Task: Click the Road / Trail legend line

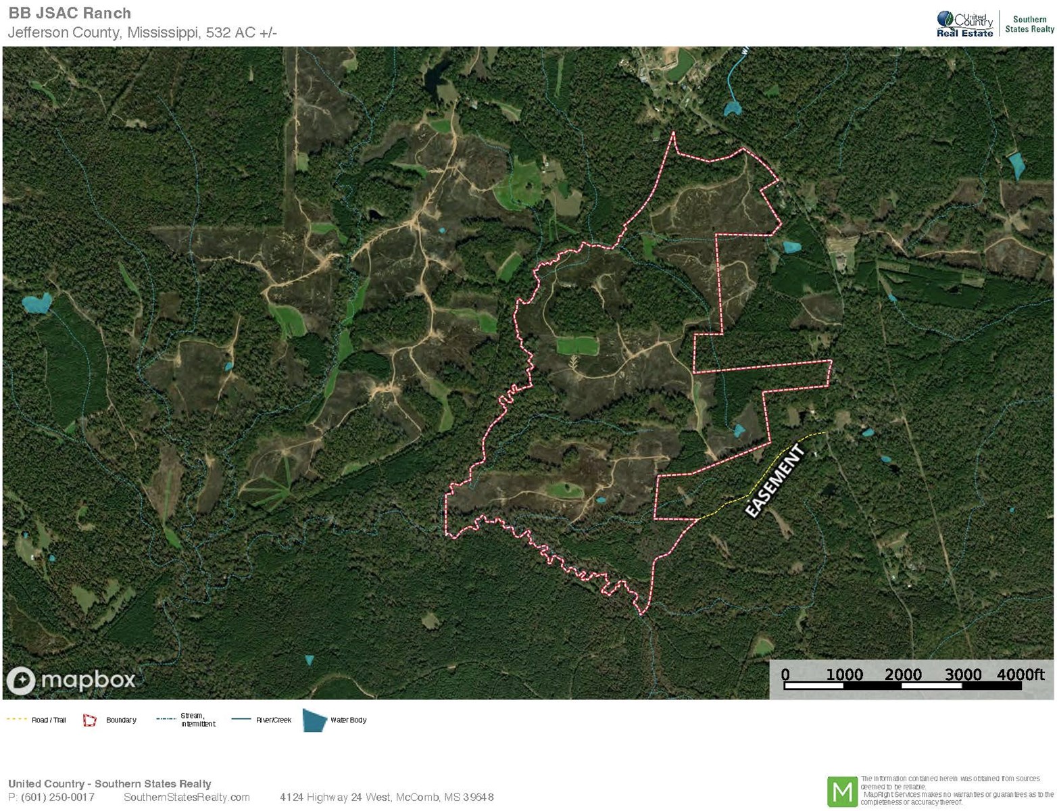Action: point(17,720)
